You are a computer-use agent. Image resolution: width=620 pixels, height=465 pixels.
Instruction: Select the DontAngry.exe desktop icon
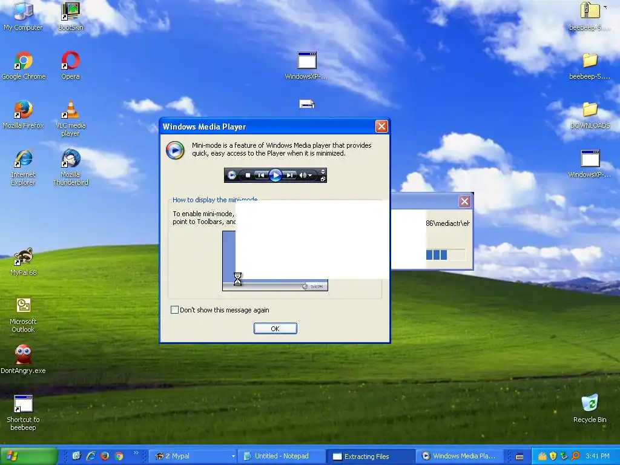[x=23, y=359]
